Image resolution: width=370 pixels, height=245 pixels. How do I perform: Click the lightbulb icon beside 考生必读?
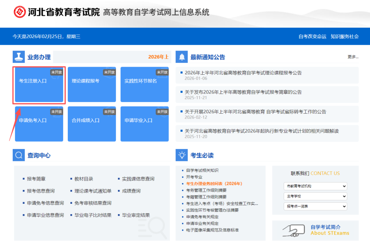coord(181,154)
